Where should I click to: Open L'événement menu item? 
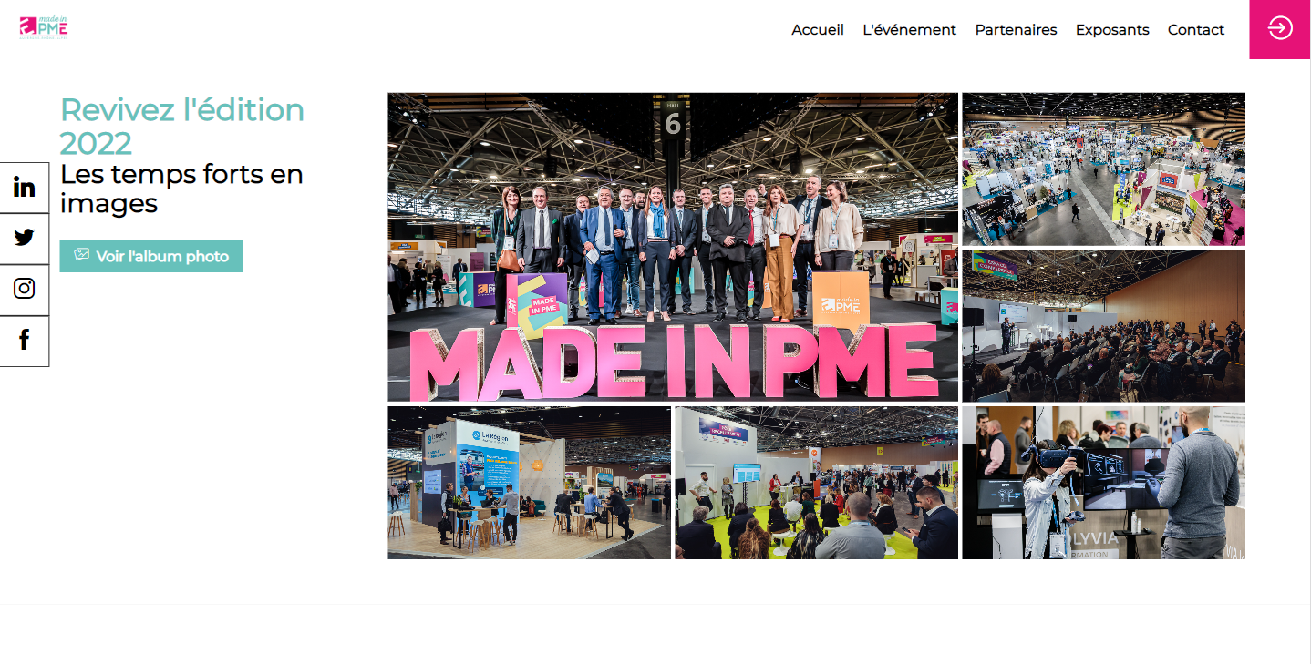click(909, 30)
